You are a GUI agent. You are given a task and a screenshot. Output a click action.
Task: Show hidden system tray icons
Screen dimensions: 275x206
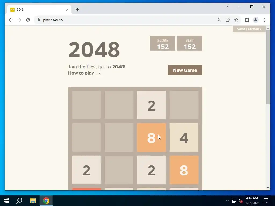(227, 201)
